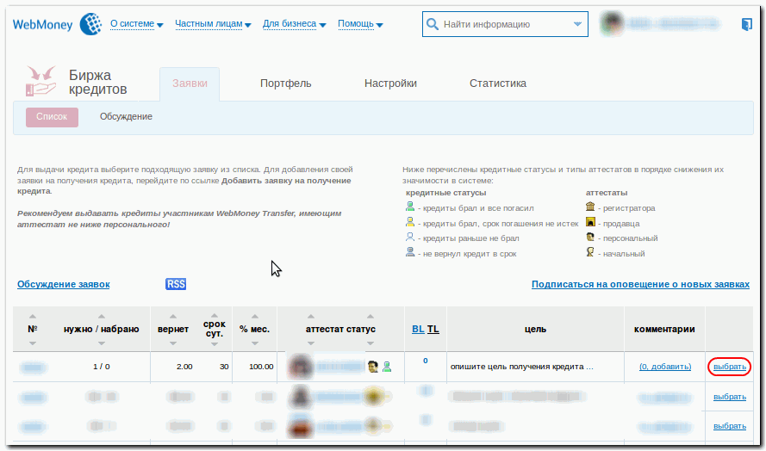This screenshot has height=451, width=766.
Task: Click the magnifier icon in search box
Action: tap(432, 24)
